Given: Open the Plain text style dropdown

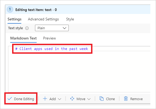Looking at the screenshot, I should pos(52,28).
